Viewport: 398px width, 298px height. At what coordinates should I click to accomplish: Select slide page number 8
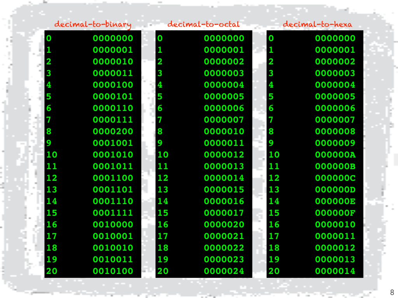391,292
